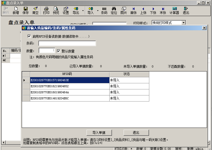The height and width of the screenshot is (150, 212).
Task: Open the 打印样式 print style dropdown
Action: pyautogui.click(x=183, y=22)
